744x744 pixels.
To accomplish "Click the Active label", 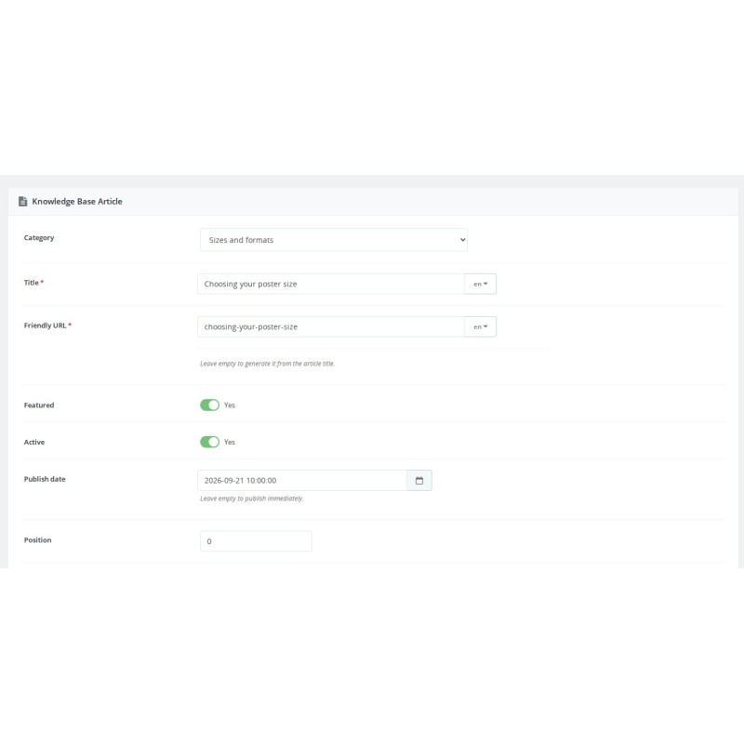I will [x=34, y=443].
